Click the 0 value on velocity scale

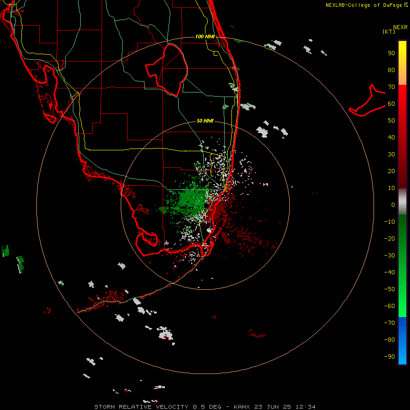tap(393, 205)
